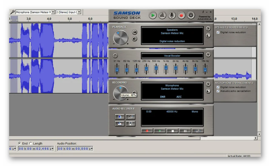This screenshot has width=270, height=166.
Task: Click the DNR indicator in recording display
Action: coord(163,97)
